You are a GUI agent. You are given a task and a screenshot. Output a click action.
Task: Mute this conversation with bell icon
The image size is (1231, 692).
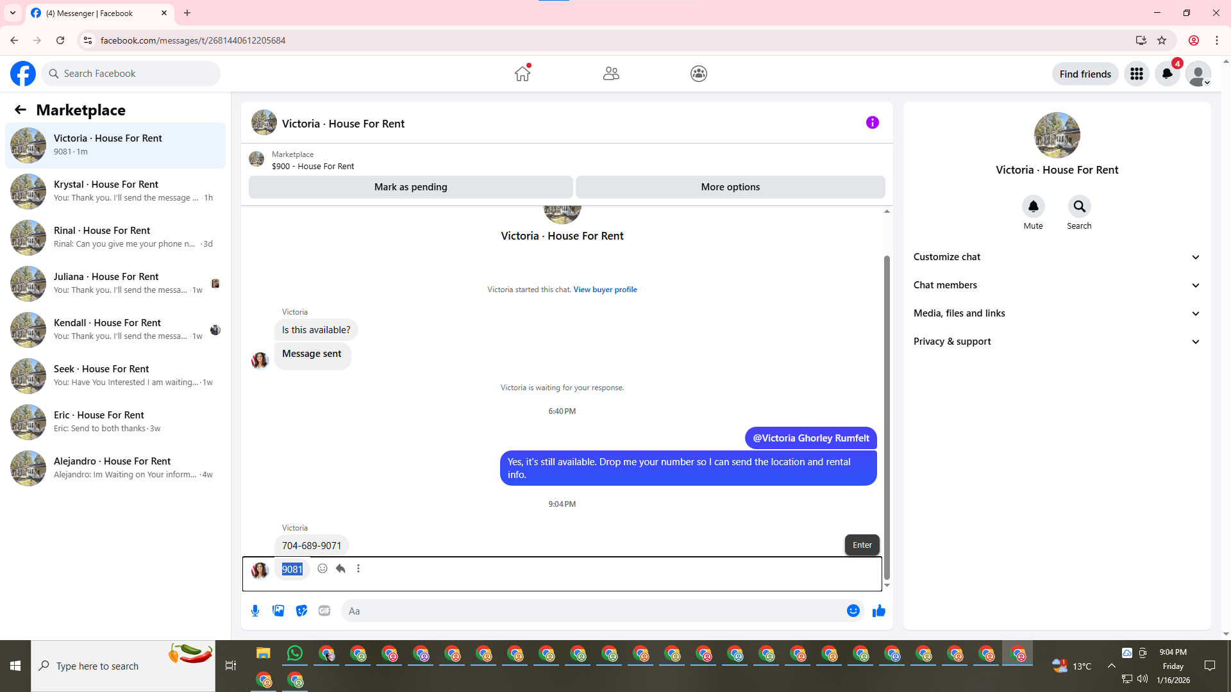point(1033,206)
